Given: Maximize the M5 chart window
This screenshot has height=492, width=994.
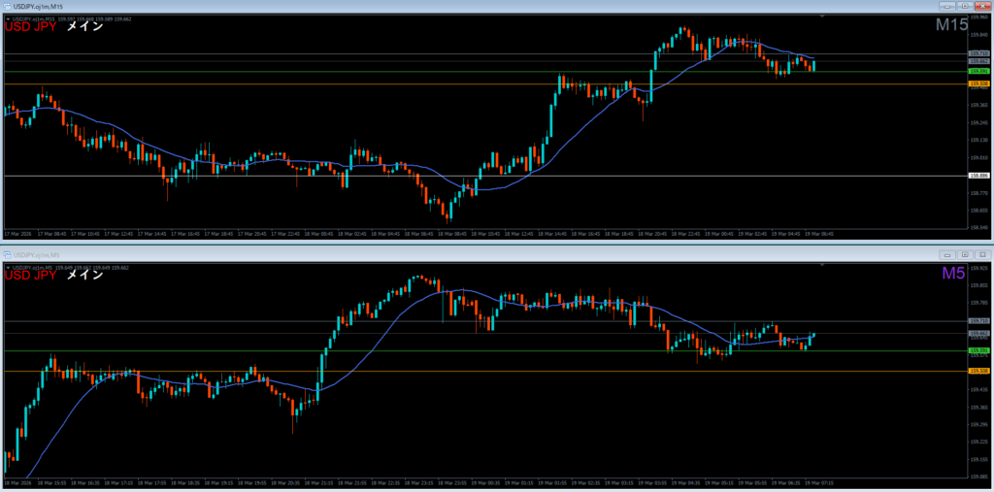Looking at the screenshot, I should tap(963, 253).
